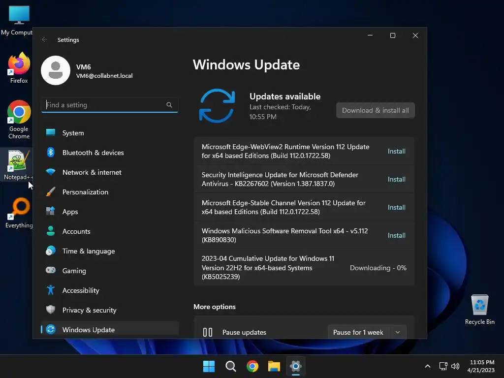504x378 pixels.
Task: Click the Pause updates label
Action: tap(244, 332)
